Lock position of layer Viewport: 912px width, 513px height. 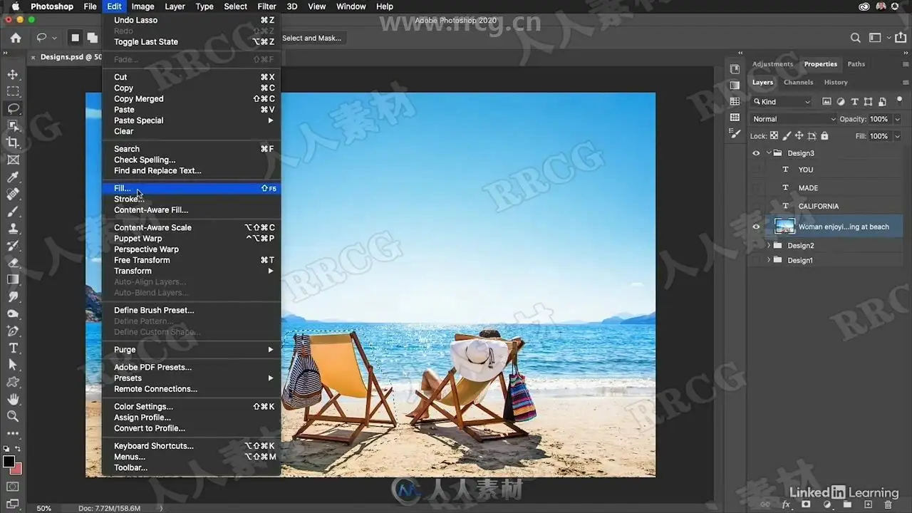[799, 136]
